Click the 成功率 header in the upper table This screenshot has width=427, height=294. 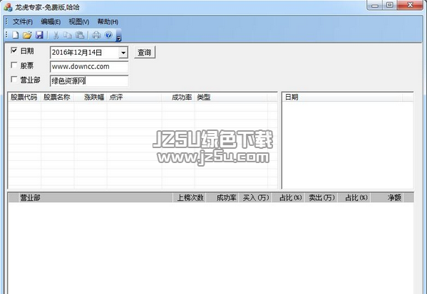(178, 98)
